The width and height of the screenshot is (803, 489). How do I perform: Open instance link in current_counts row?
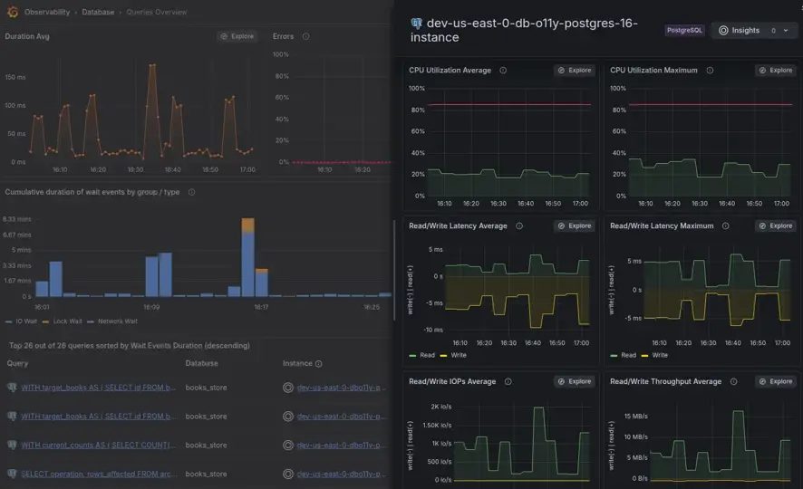click(342, 445)
